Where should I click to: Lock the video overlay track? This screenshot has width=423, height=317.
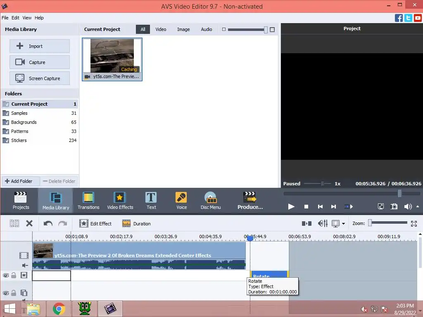point(14,293)
